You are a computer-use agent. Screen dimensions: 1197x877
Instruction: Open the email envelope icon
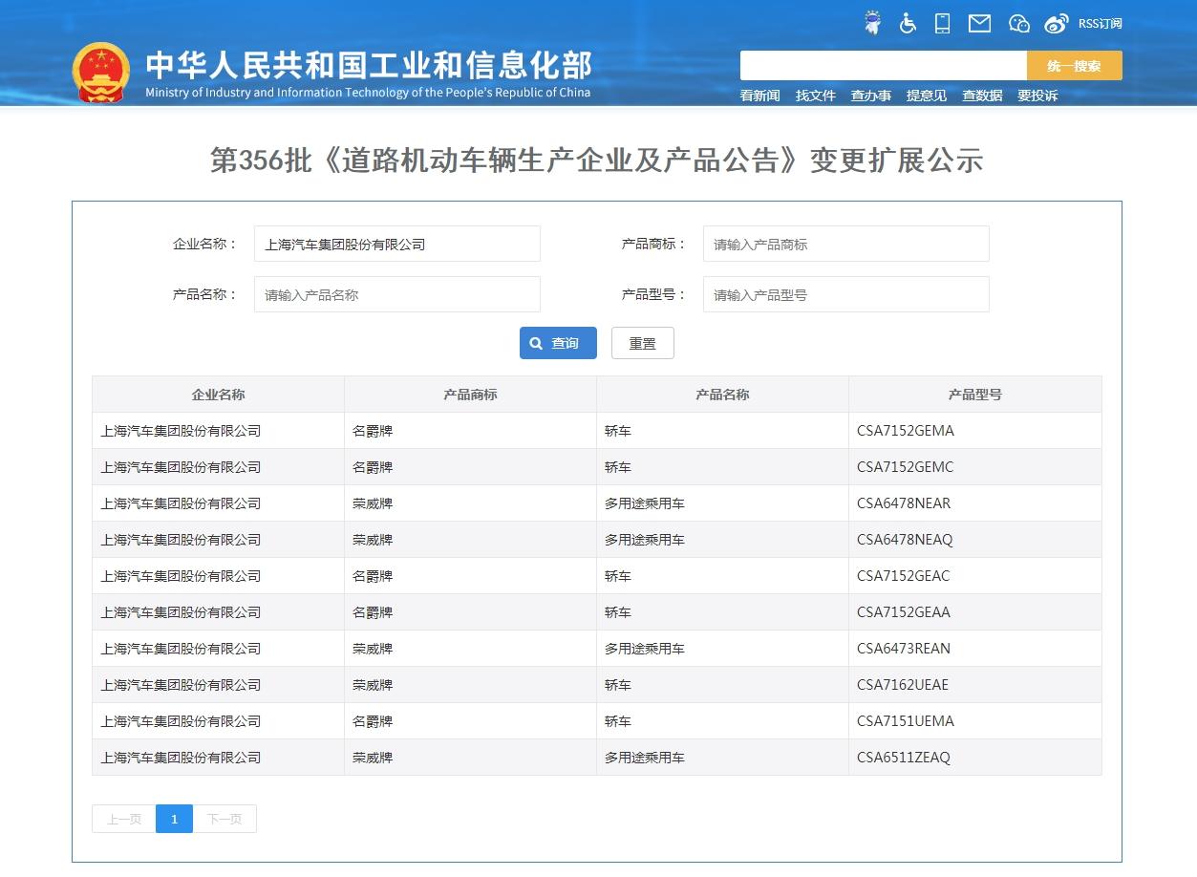click(x=979, y=24)
